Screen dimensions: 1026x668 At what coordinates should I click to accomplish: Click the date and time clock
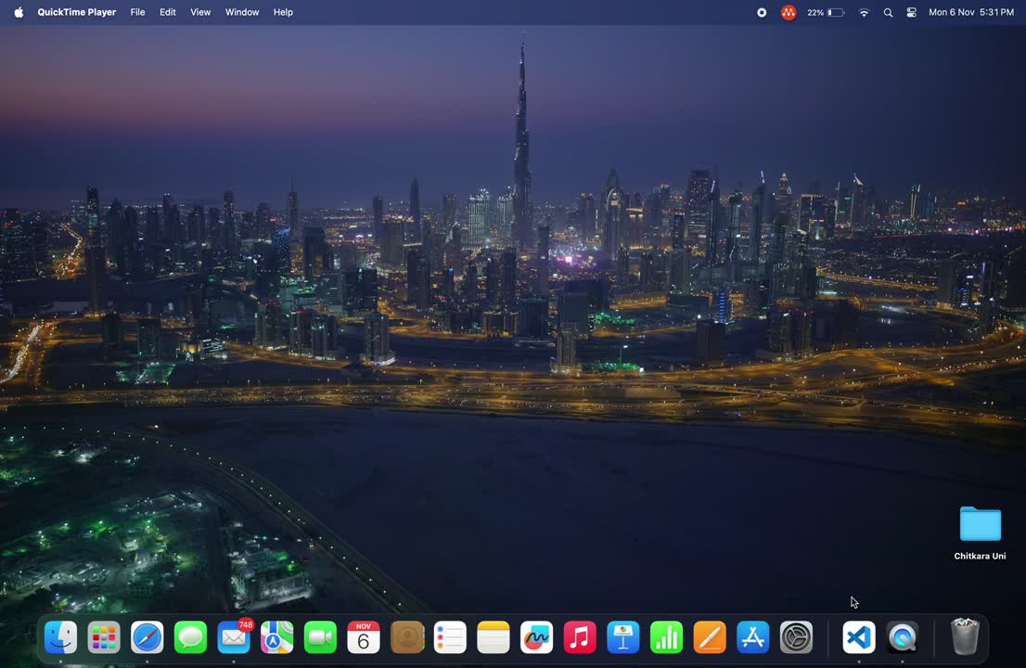[x=971, y=12]
